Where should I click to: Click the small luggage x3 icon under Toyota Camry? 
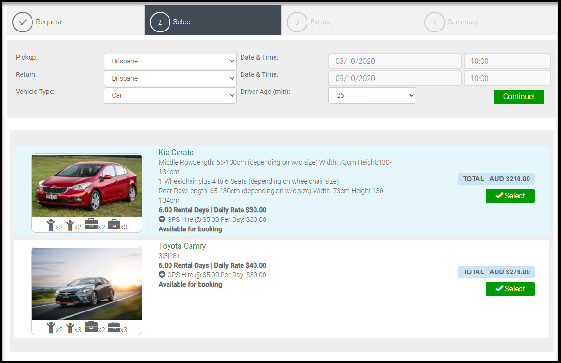coord(114,327)
